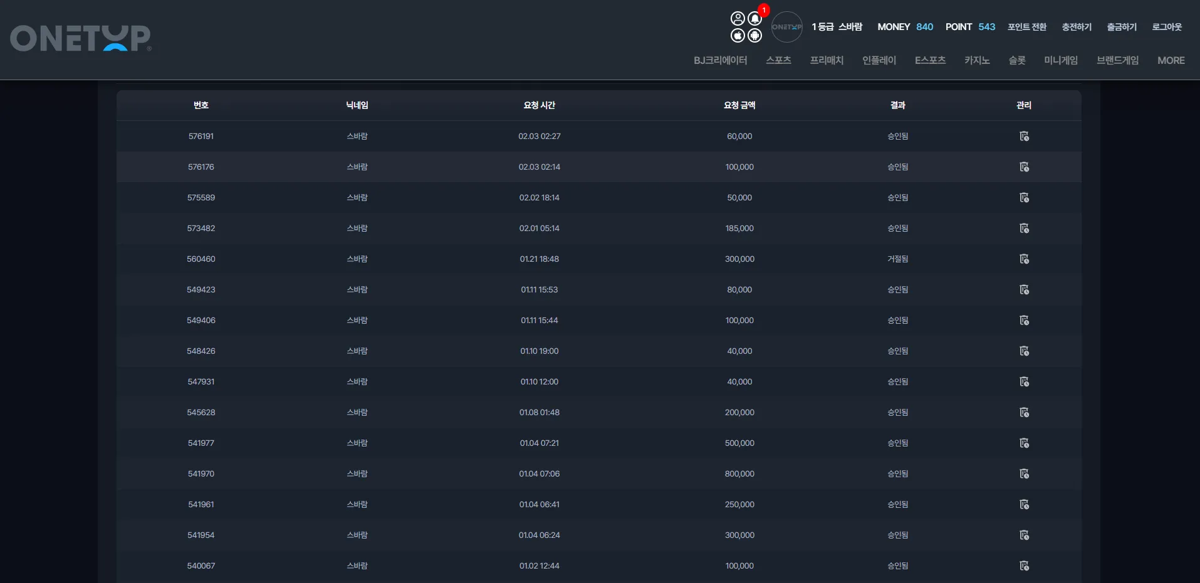The height and width of the screenshot is (583, 1200).
Task: Select the row for request 576176
Action: tap(599, 167)
